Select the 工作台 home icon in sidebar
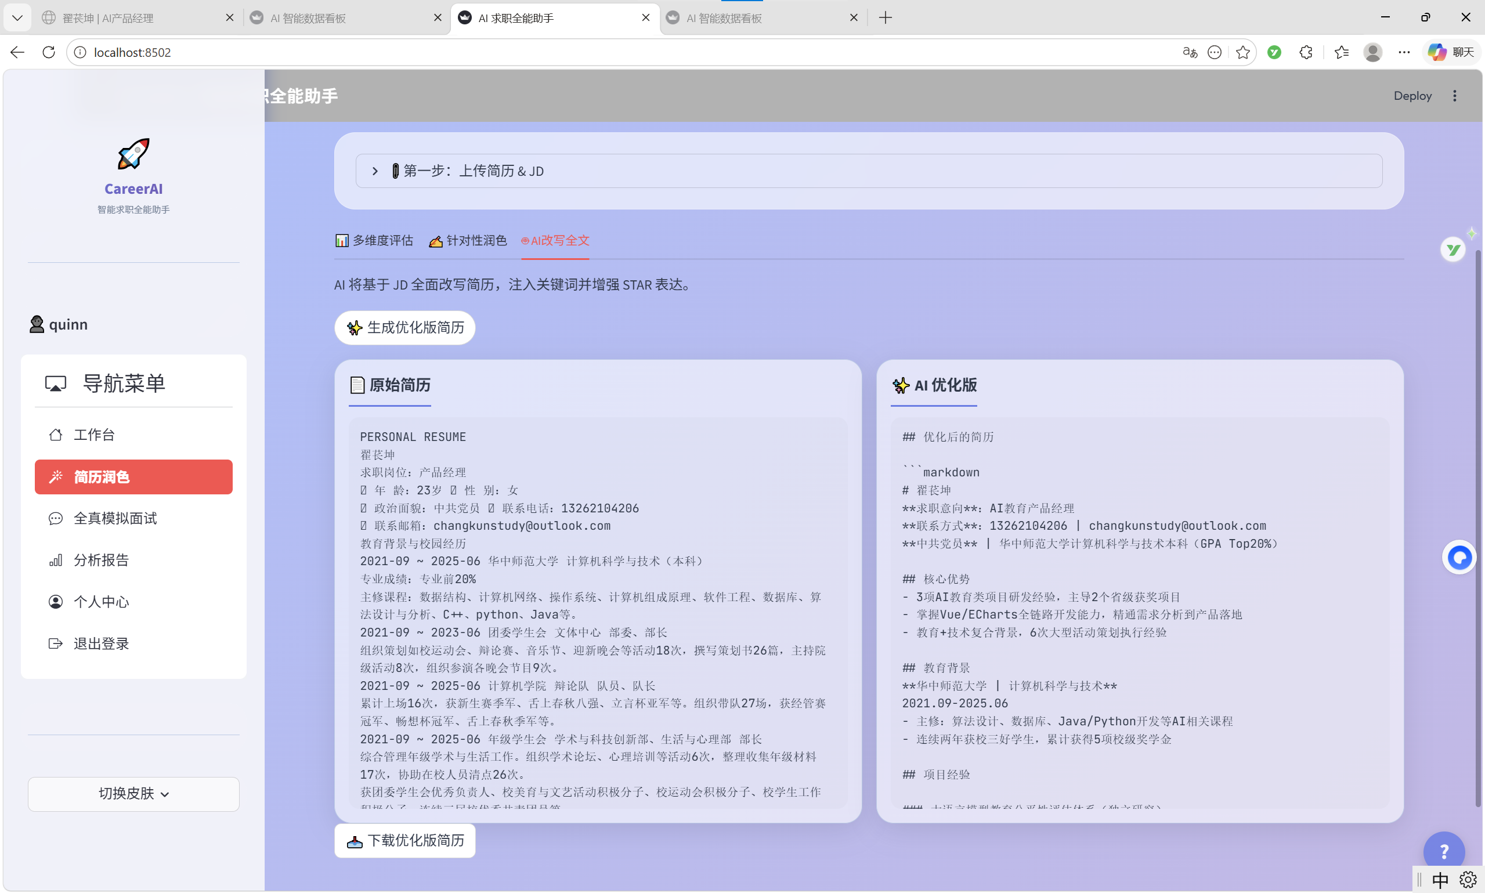1485x893 pixels. click(x=56, y=435)
